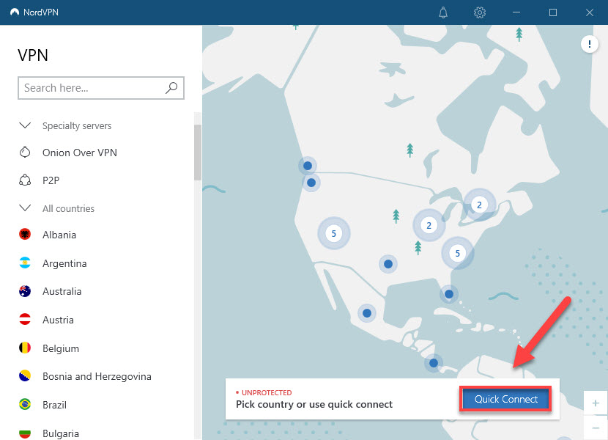Zoom in the map with plus button
The image size is (608, 440).
click(x=596, y=403)
